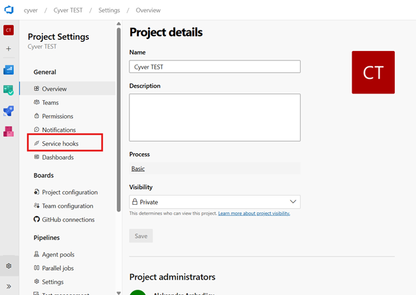Click the Settings breadcrumb

click(x=109, y=11)
